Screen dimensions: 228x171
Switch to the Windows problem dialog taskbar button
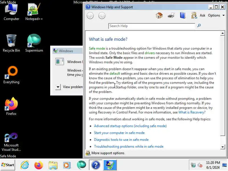point(110,165)
